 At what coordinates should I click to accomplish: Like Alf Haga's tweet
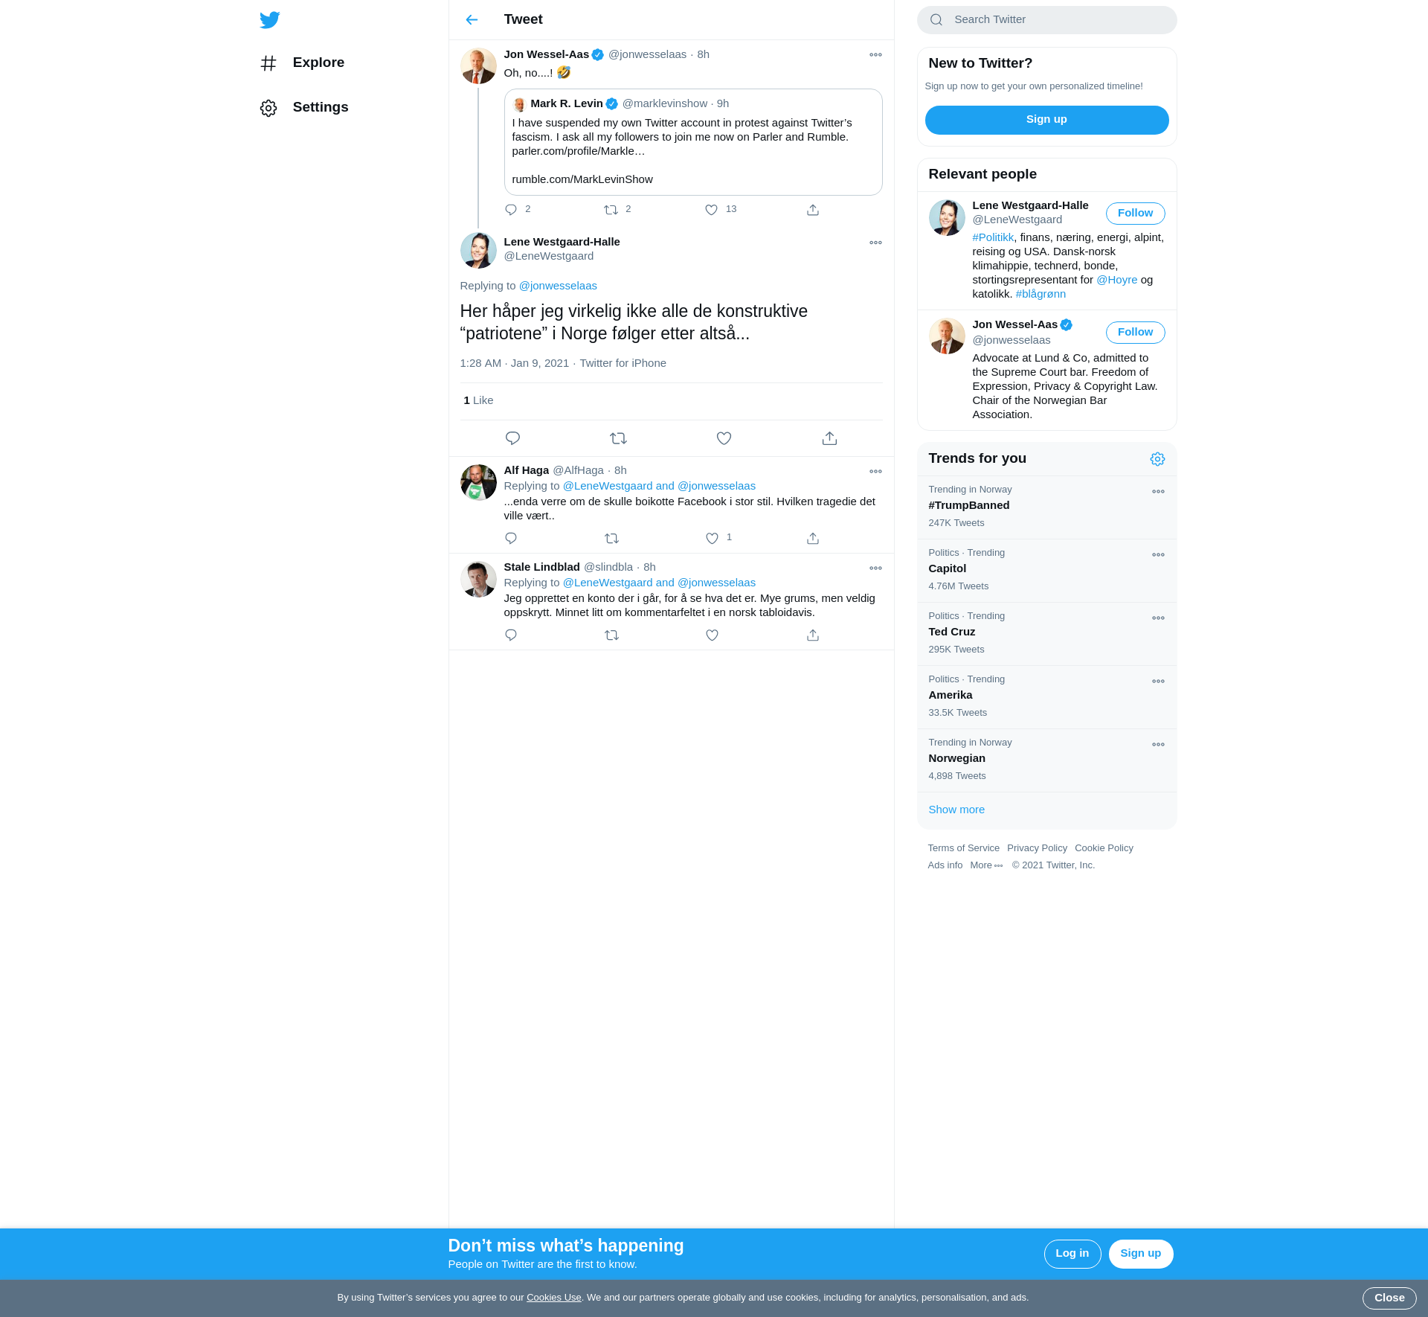[712, 538]
